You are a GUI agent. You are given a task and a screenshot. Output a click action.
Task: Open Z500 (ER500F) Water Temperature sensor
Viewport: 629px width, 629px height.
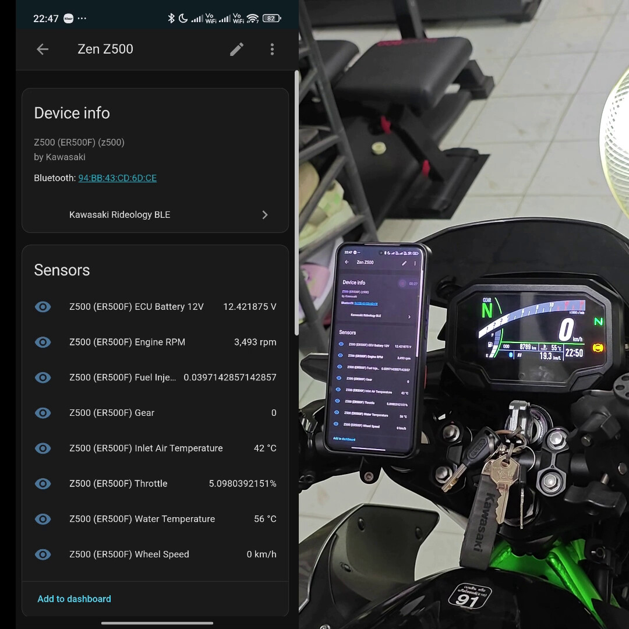tap(156, 519)
